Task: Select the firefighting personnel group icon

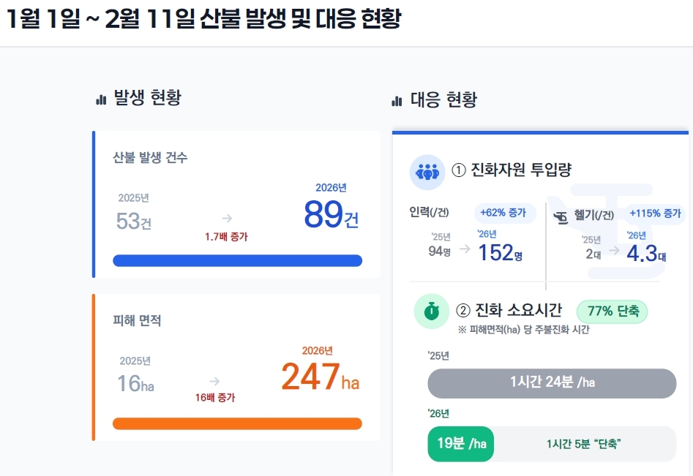Action: pos(427,171)
